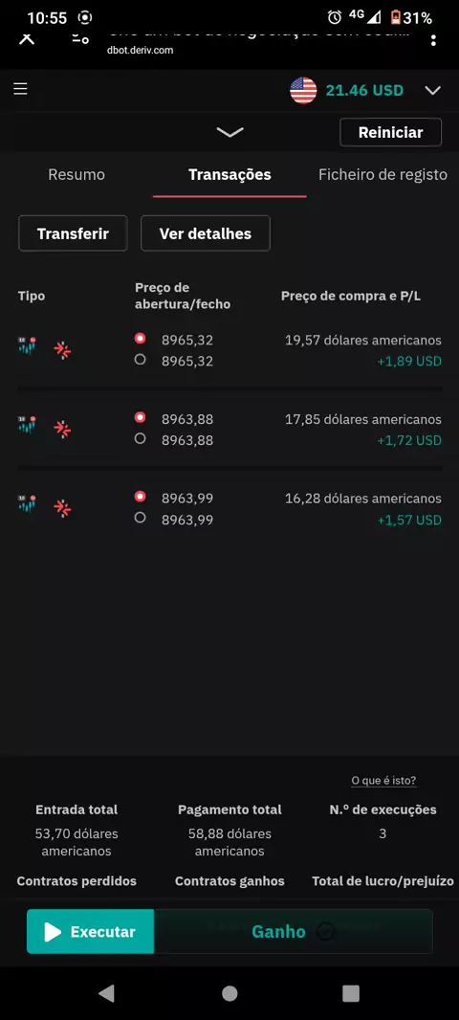Tap the market icon of the 8965,32 transaction
The image size is (459, 1020).
28,344
